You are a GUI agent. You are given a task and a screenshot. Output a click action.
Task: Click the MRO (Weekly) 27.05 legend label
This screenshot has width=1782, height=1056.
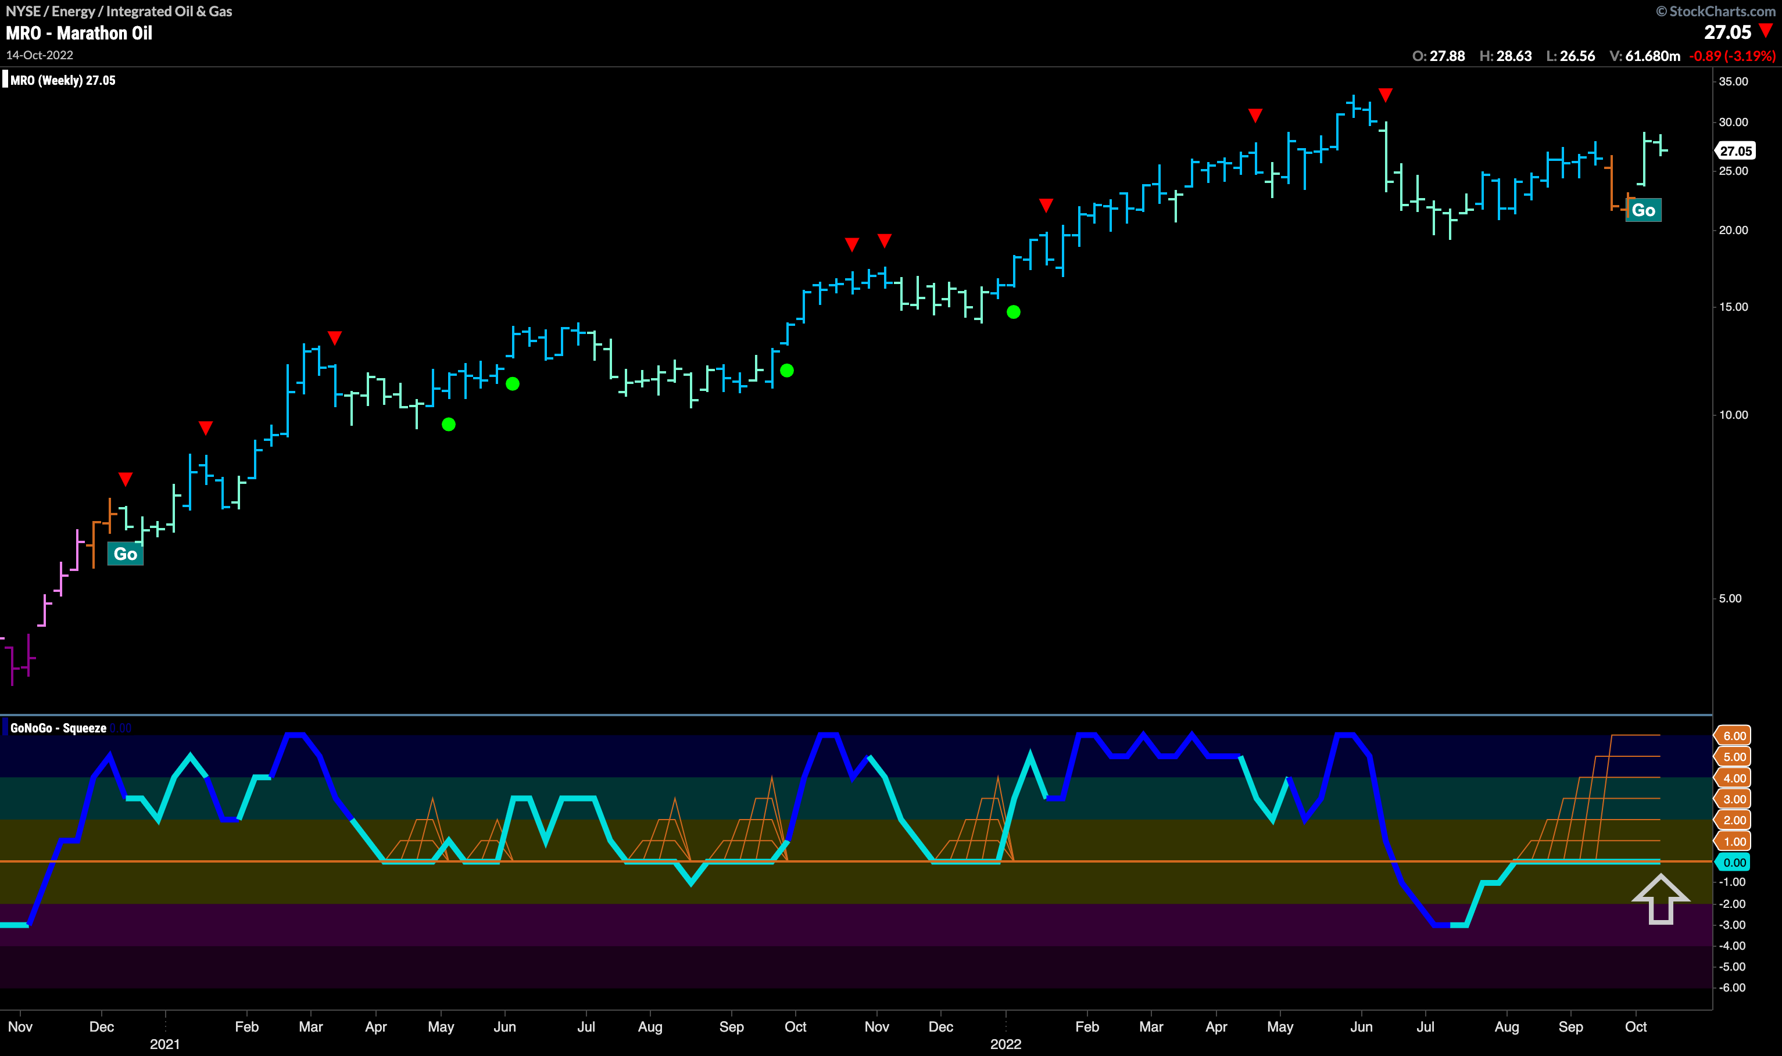coord(63,80)
